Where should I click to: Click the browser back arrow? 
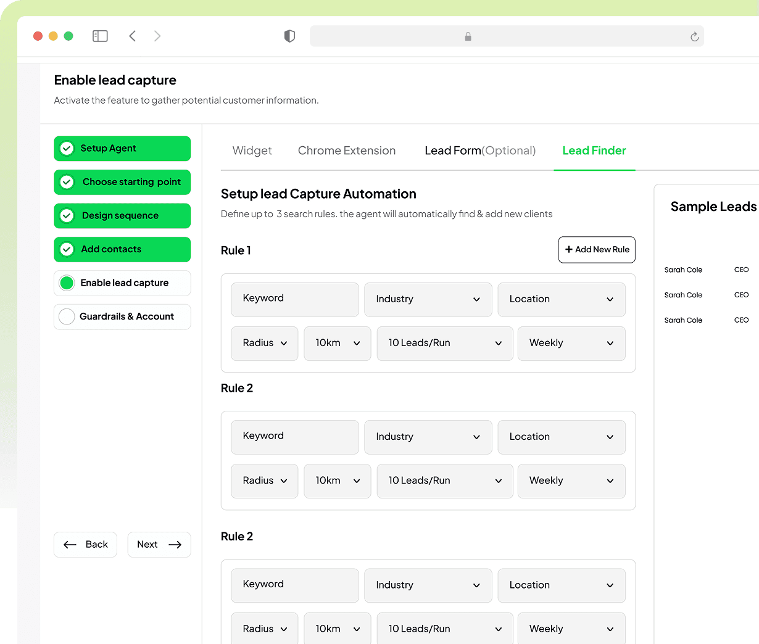(132, 36)
